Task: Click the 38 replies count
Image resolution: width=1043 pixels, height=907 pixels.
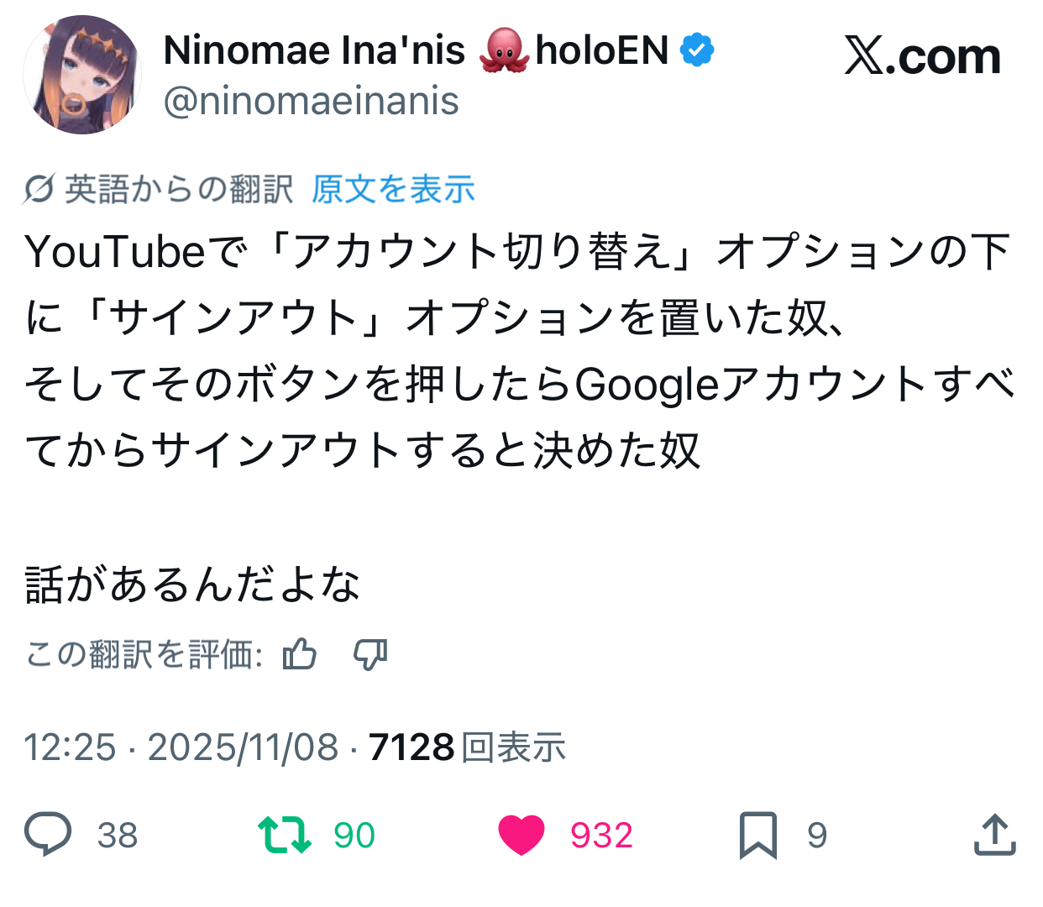Action: tap(118, 836)
